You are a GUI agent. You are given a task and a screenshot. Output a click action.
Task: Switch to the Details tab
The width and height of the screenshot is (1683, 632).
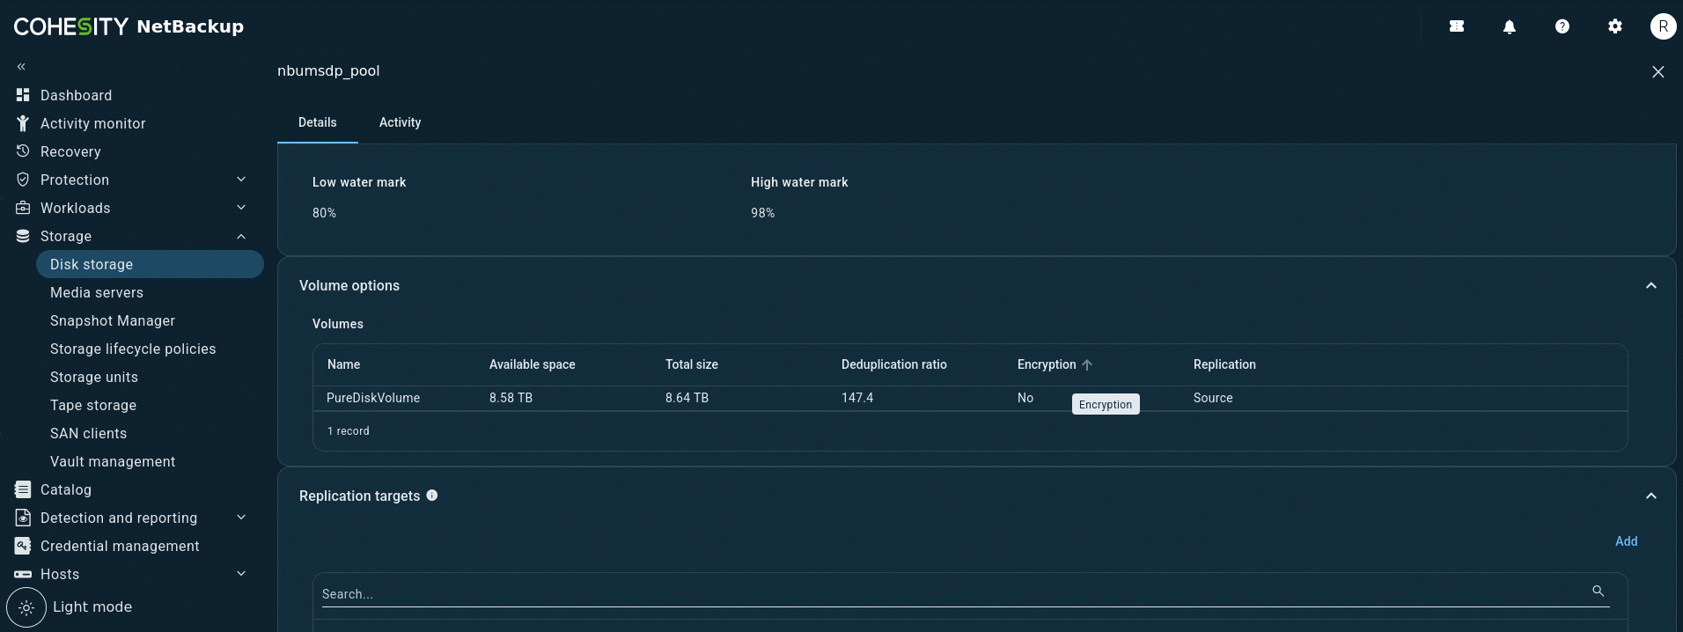318,122
